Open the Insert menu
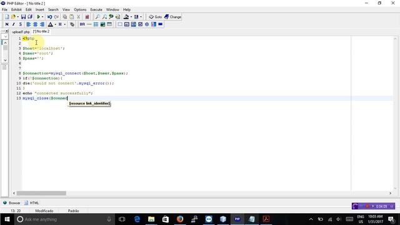Screen dimensions: 400x225 tap(39, 10)
